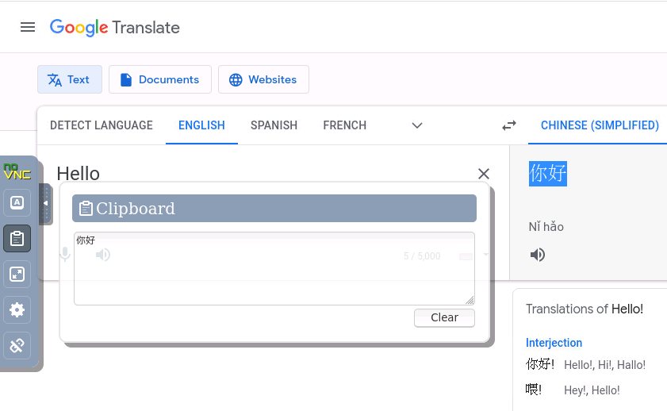Click the Nǐ hǎo pronunciation text
The width and height of the screenshot is (667, 411).
[546, 227]
